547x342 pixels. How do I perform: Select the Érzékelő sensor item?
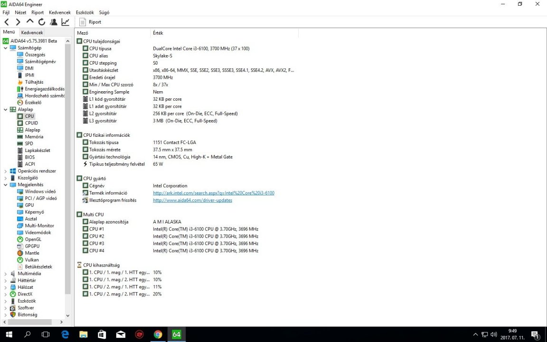(x=33, y=102)
